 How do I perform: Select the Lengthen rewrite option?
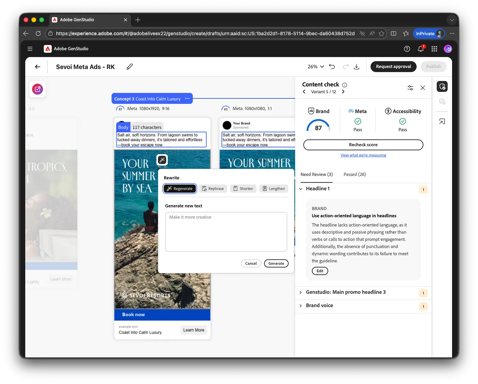274,189
